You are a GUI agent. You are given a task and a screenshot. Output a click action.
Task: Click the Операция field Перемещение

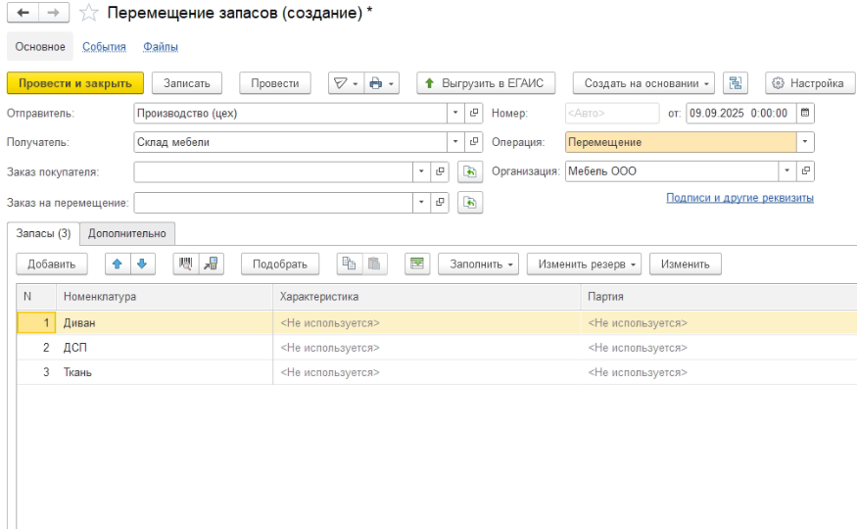(x=681, y=142)
